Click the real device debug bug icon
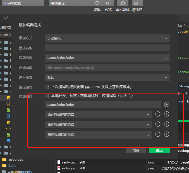 pos(123,3)
